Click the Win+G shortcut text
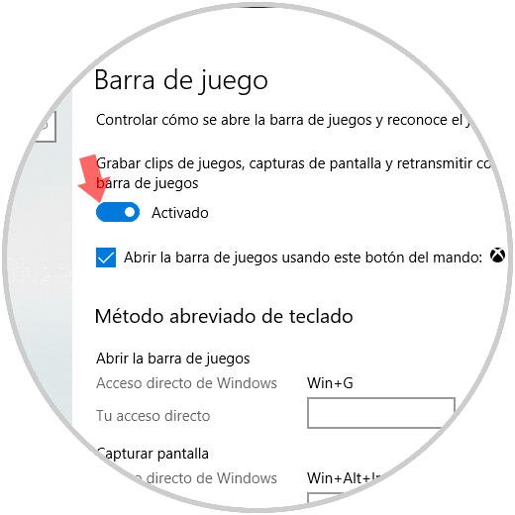This screenshot has height=515, width=515. [330, 383]
